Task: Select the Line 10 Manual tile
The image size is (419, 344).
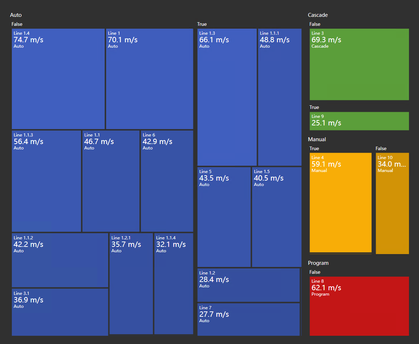Action: pos(392,204)
